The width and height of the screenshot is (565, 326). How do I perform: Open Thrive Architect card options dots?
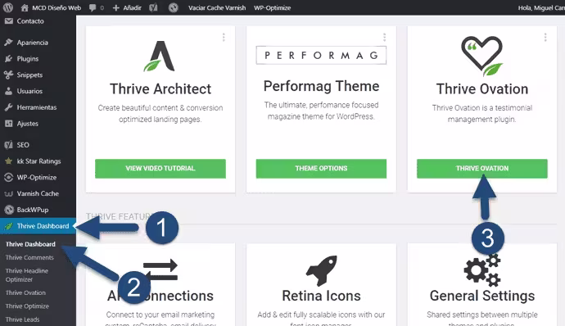pos(224,37)
